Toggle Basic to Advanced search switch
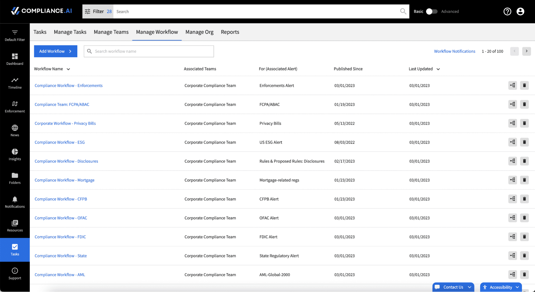Viewport: 535px width, 292px height. [431, 12]
